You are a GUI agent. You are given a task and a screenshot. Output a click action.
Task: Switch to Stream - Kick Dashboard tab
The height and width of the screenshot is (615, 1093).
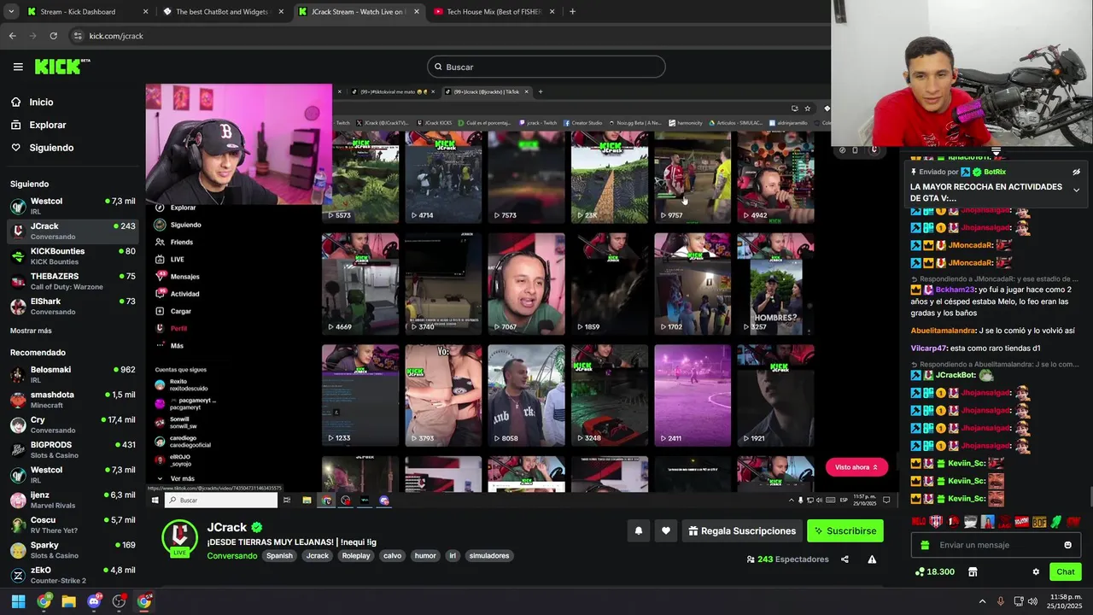[x=87, y=12]
